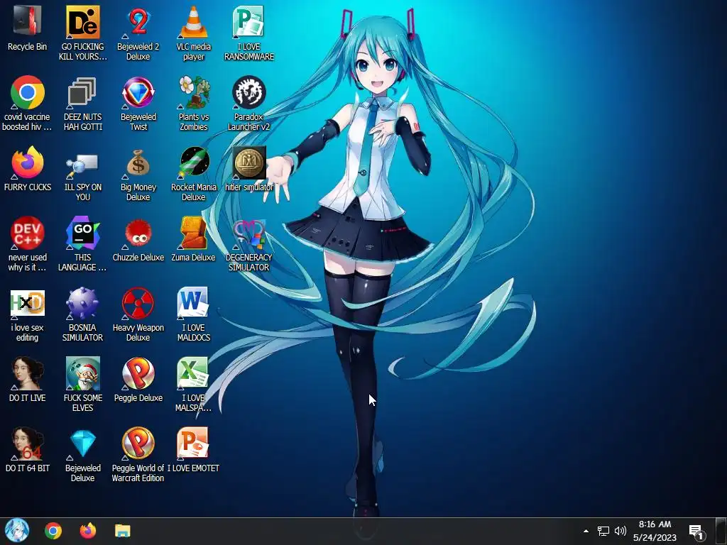Open the volume speaker tray icon
This screenshot has width=727, height=545.
(x=621, y=531)
